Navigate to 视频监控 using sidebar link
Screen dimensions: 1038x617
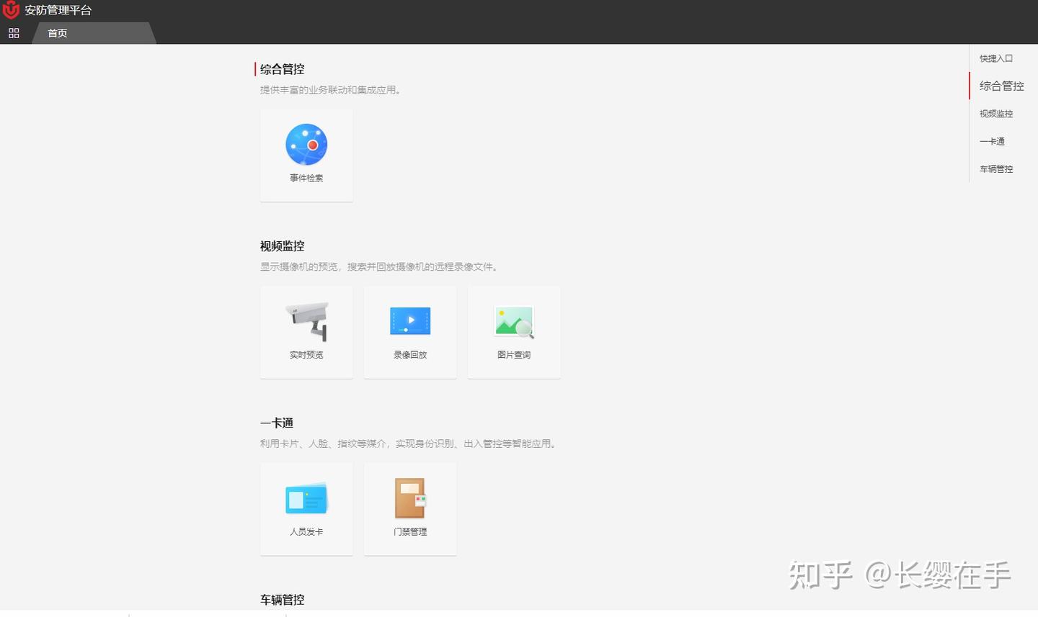[995, 113]
